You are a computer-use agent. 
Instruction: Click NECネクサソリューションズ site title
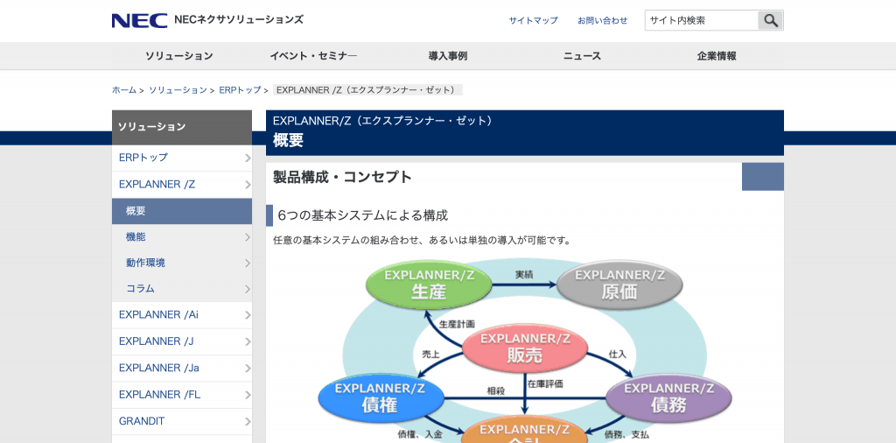point(239,20)
